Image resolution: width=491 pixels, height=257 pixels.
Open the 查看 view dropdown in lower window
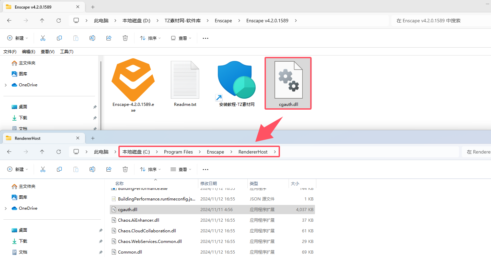[181, 169]
